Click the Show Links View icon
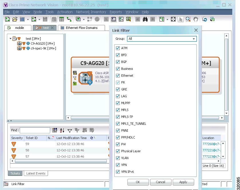This screenshot has height=190, width=240. pos(69,19)
